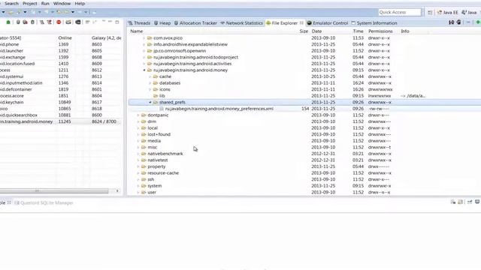Collapse the shared_prefs folder

150,102
